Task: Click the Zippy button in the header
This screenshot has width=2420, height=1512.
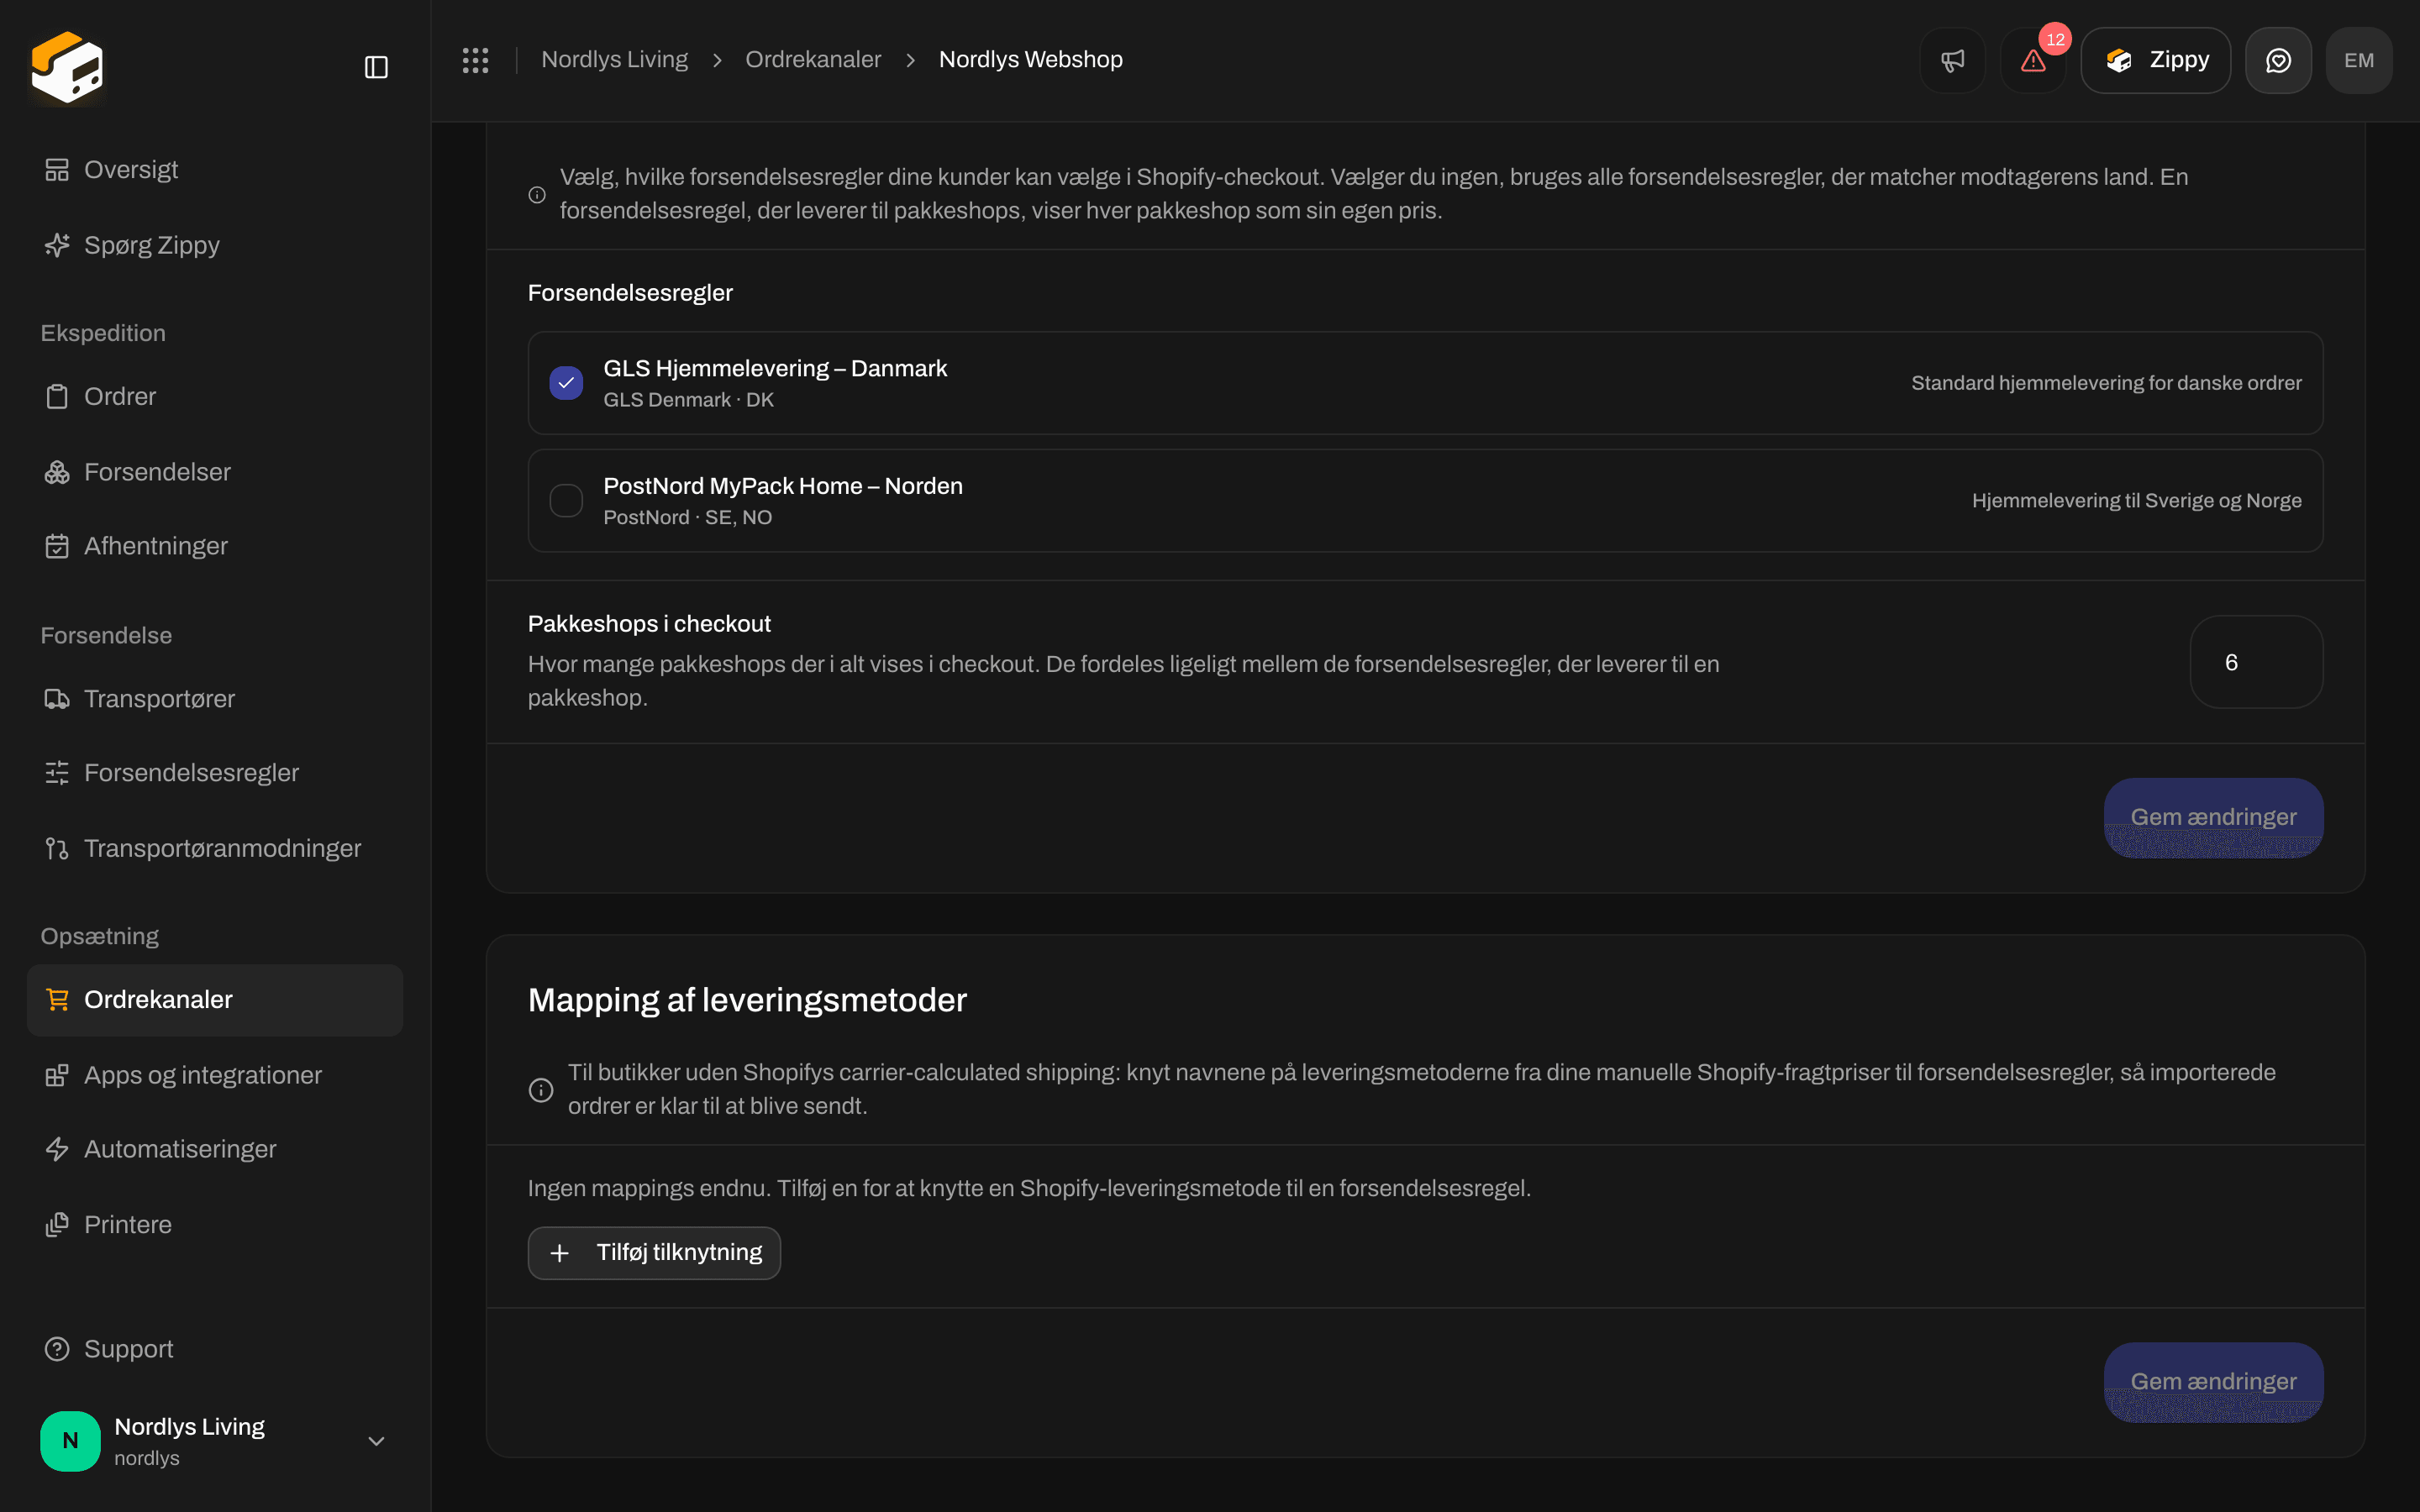Action: click(x=2155, y=60)
